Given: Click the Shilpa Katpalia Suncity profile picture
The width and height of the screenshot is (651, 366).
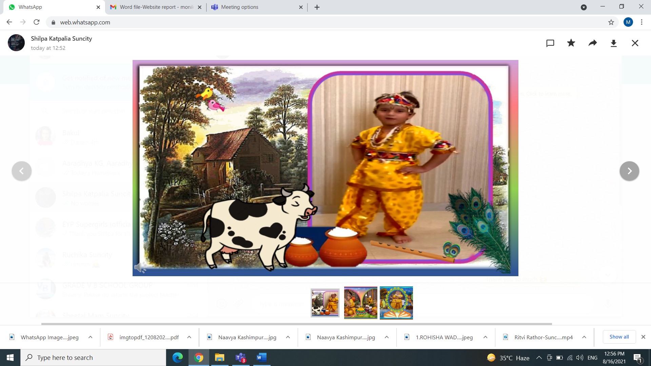Looking at the screenshot, I should point(16,43).
